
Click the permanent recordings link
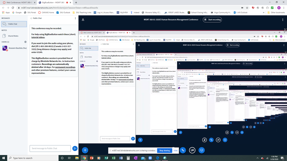tap(65, 67)
